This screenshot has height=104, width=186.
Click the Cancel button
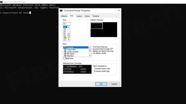[114, 84]
